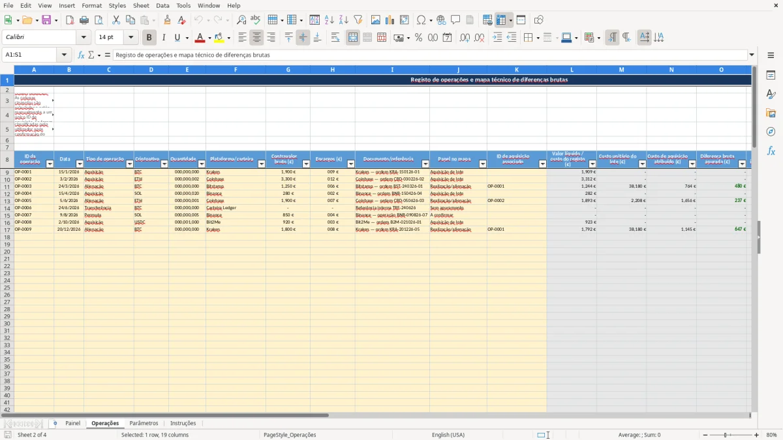Click the AutoFilter funnel icon
783x440 pixels.
(x=358, y=20)
